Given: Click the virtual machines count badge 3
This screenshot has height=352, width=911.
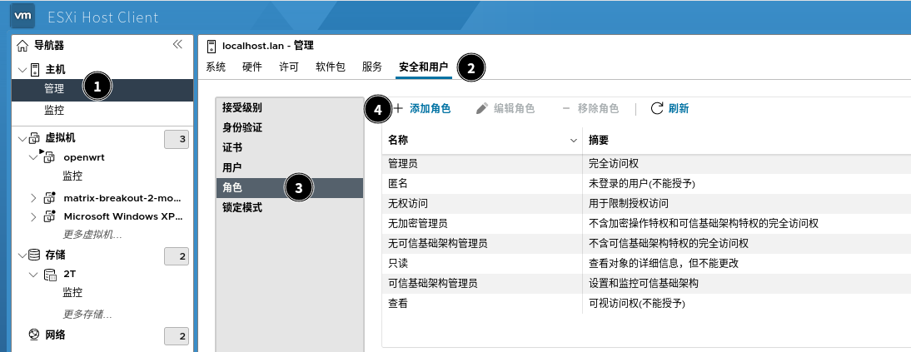Looking at the screenshot, I should pyautogui.click(x=176, y=140).
